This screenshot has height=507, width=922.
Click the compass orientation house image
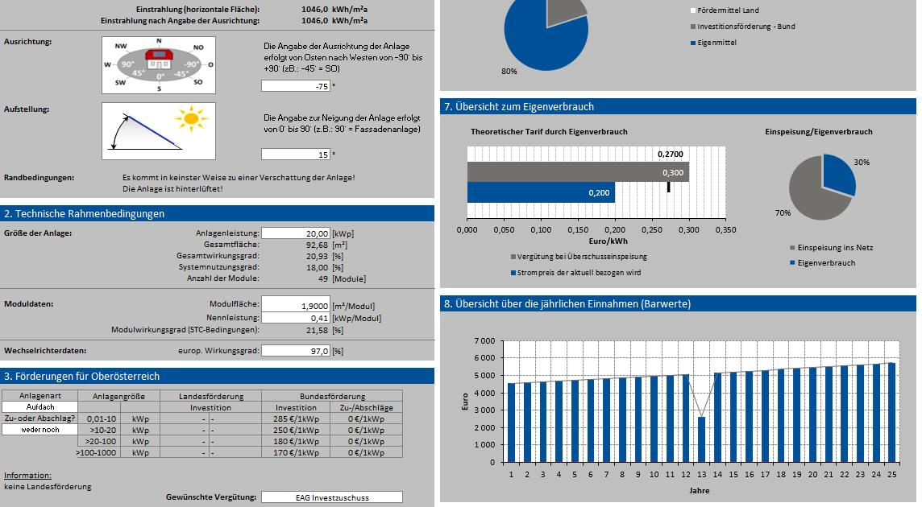point(159,64)
